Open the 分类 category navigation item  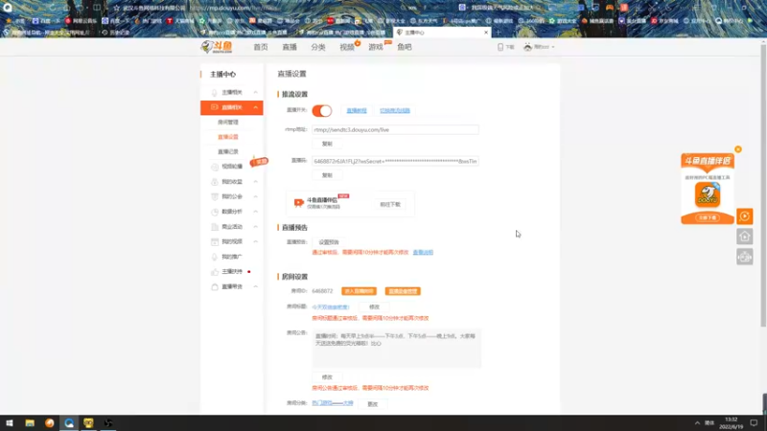tap(318, 47)
